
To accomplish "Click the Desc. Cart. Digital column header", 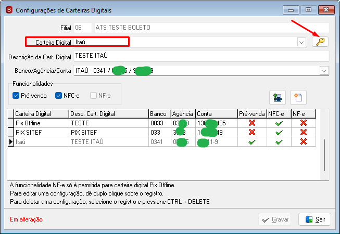I will 109,114.
